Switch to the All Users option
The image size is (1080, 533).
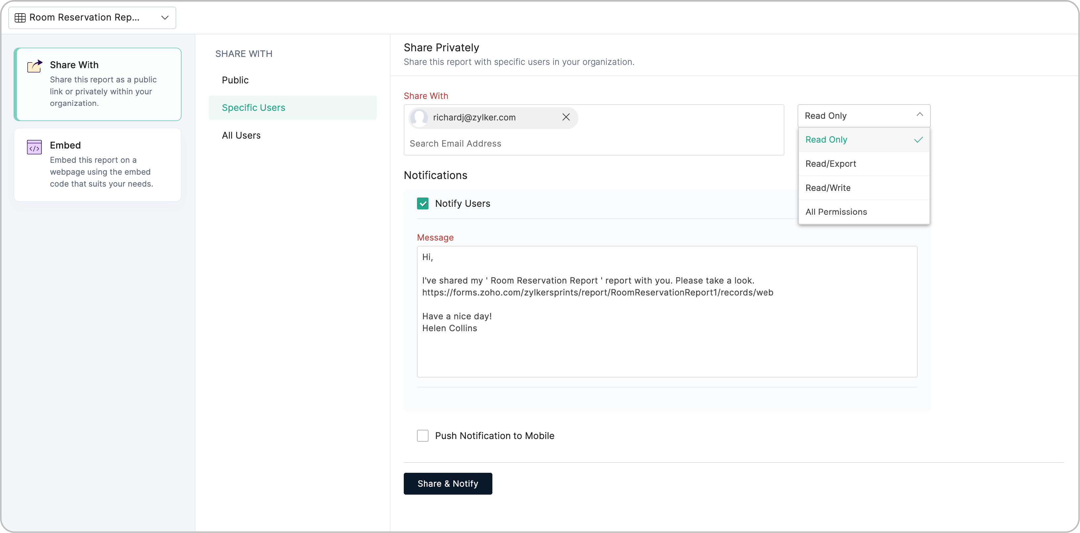tap(241, 135)
